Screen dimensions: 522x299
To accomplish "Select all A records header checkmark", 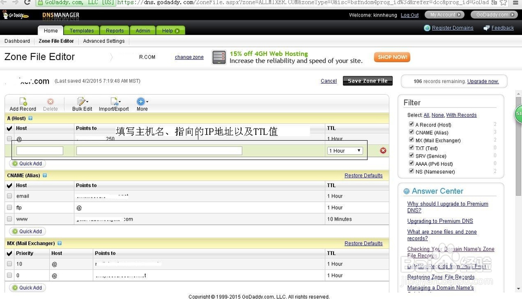I will (9, 129).
